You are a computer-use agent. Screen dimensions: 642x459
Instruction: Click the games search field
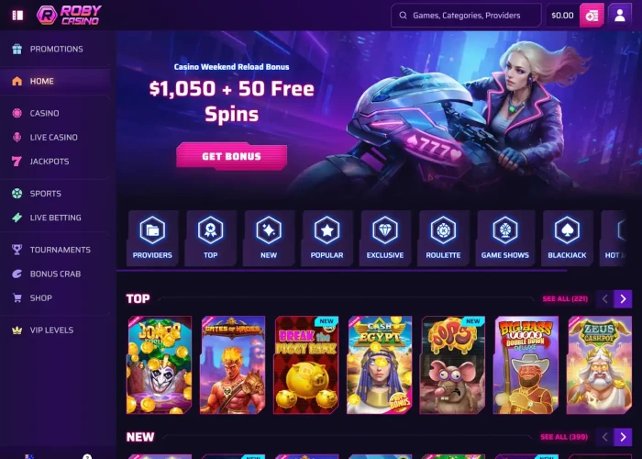click(x=466, y=16)
